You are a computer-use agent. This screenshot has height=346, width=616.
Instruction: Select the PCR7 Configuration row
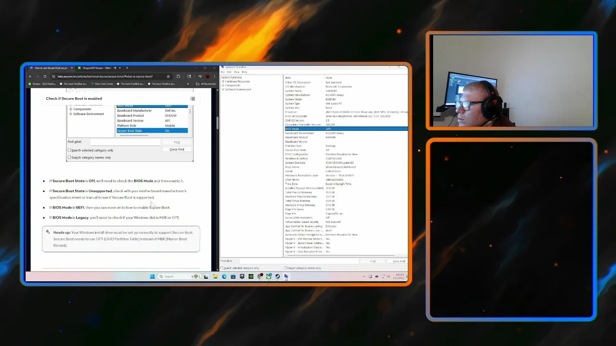click(346, 154)
